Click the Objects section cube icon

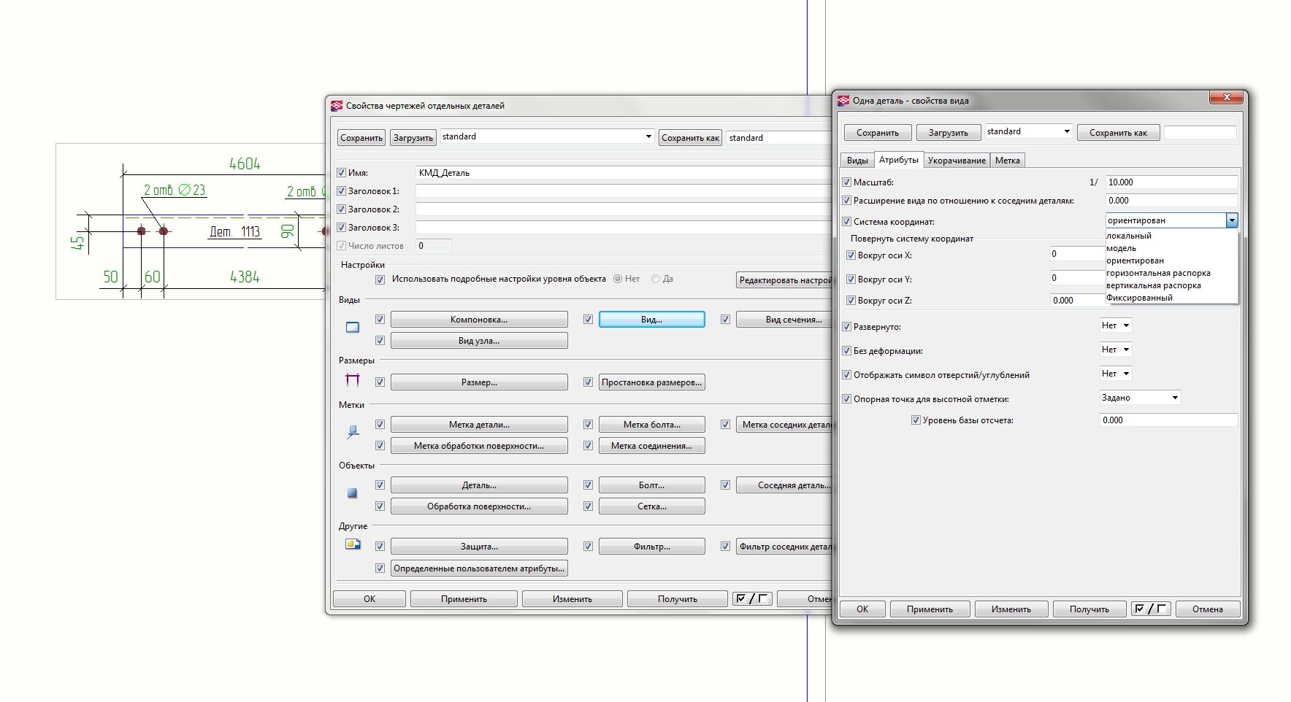[x=353, y=493]
